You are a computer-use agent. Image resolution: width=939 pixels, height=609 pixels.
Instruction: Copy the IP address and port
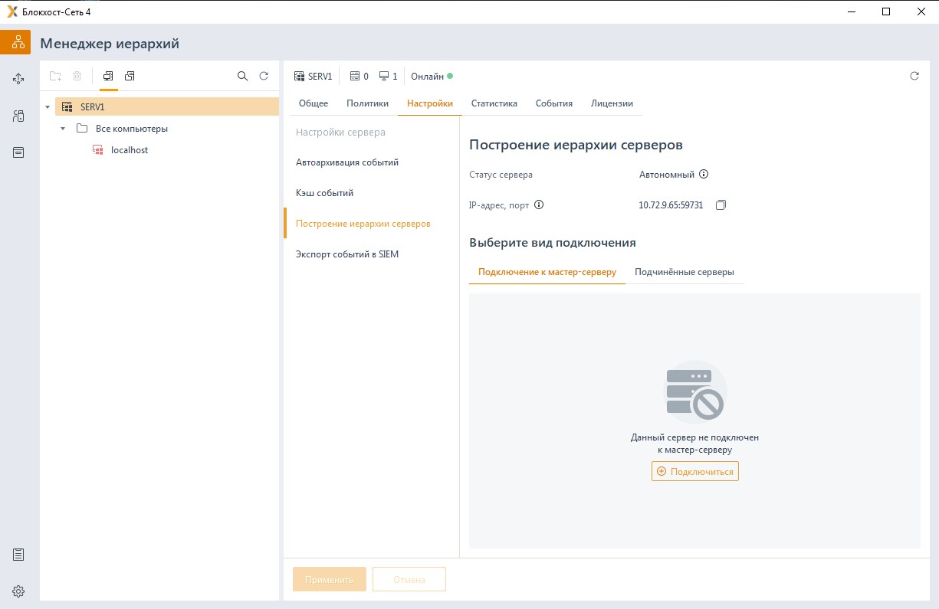[721, 205]
